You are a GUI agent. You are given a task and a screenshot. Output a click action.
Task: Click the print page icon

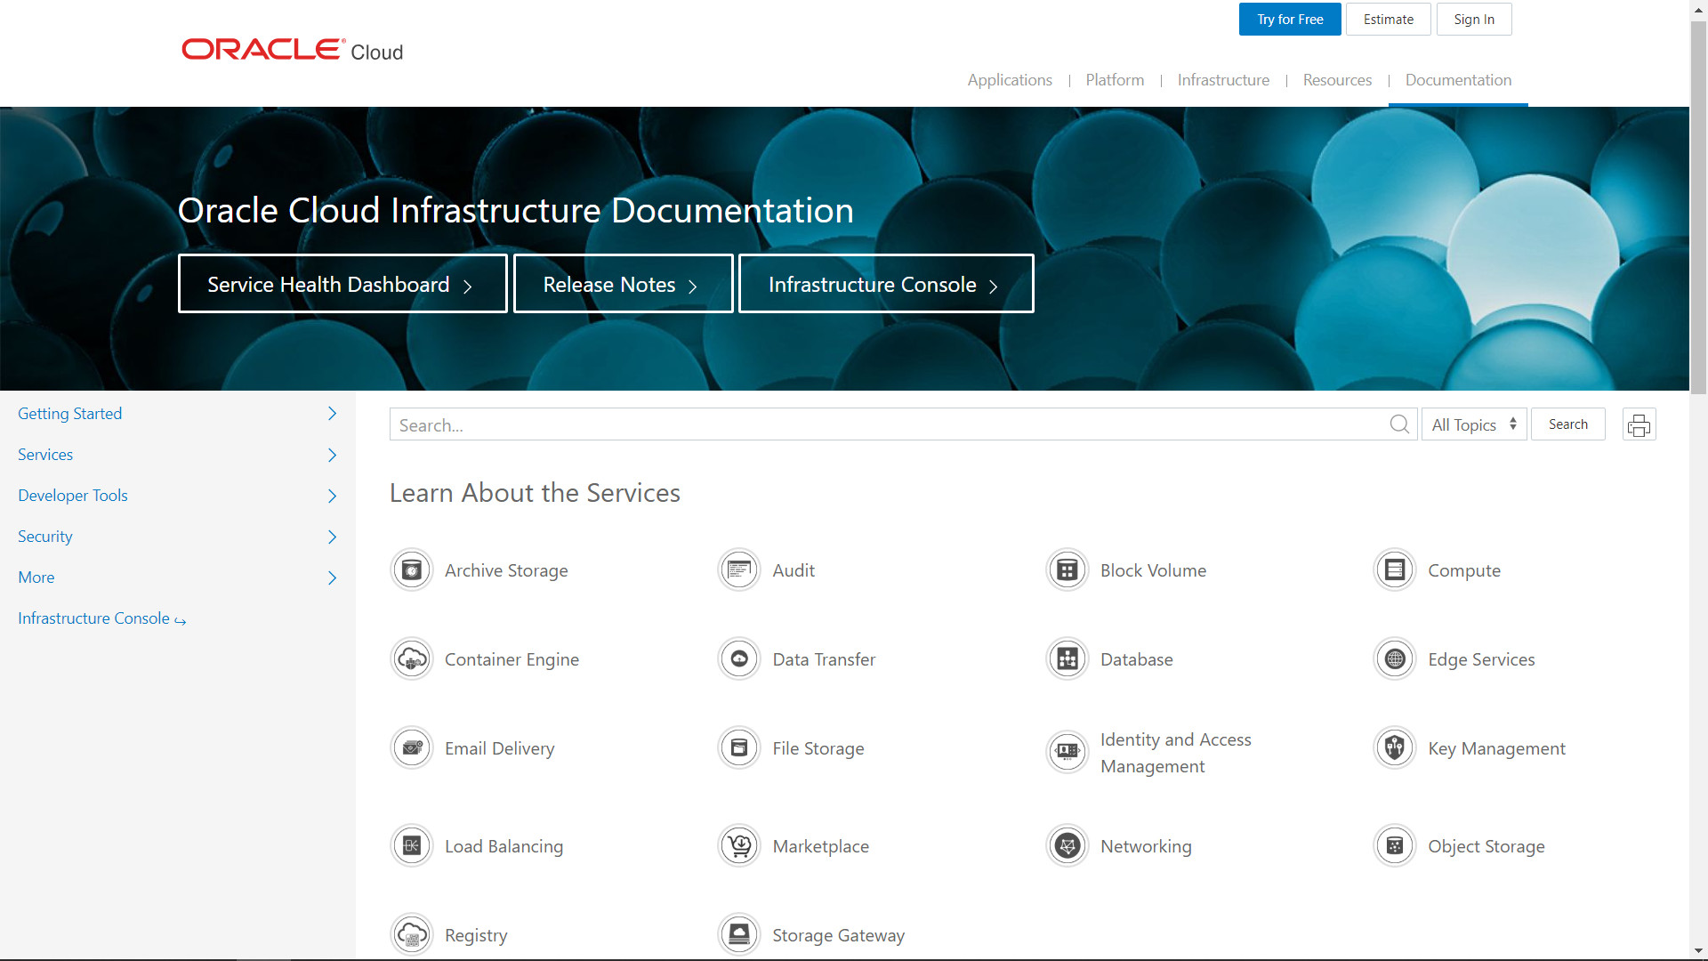(1639, 425)
